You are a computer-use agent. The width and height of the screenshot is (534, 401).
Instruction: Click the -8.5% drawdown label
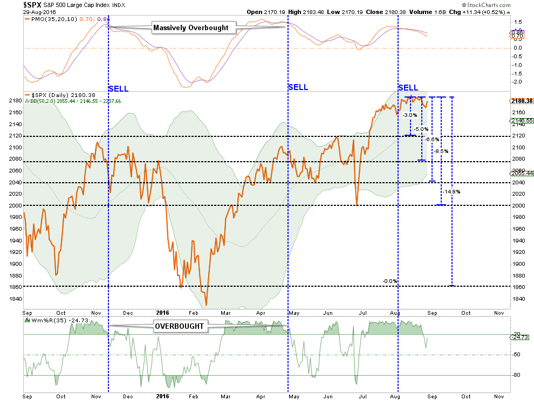click(x=441, y=151)
